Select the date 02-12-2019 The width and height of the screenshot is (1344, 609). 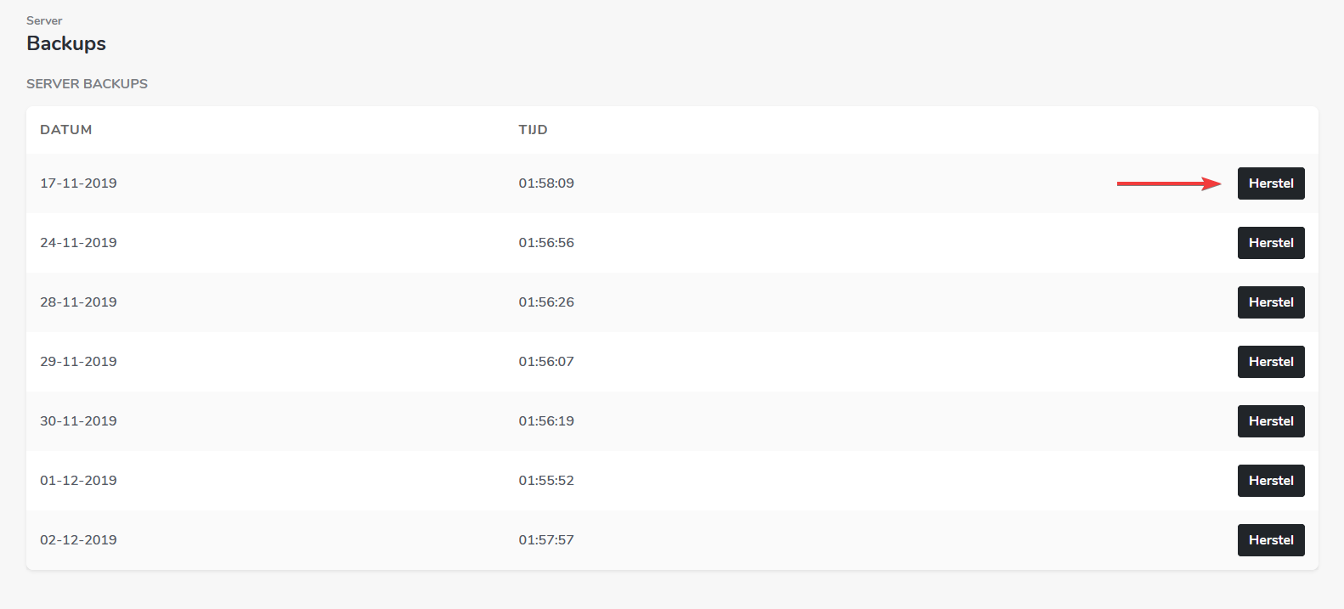[78, 540]
